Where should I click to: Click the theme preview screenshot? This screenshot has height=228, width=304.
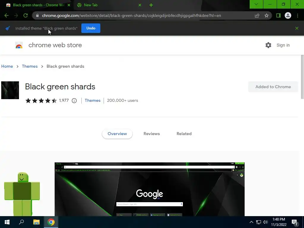pyautogui.click(x=150, y=189)
